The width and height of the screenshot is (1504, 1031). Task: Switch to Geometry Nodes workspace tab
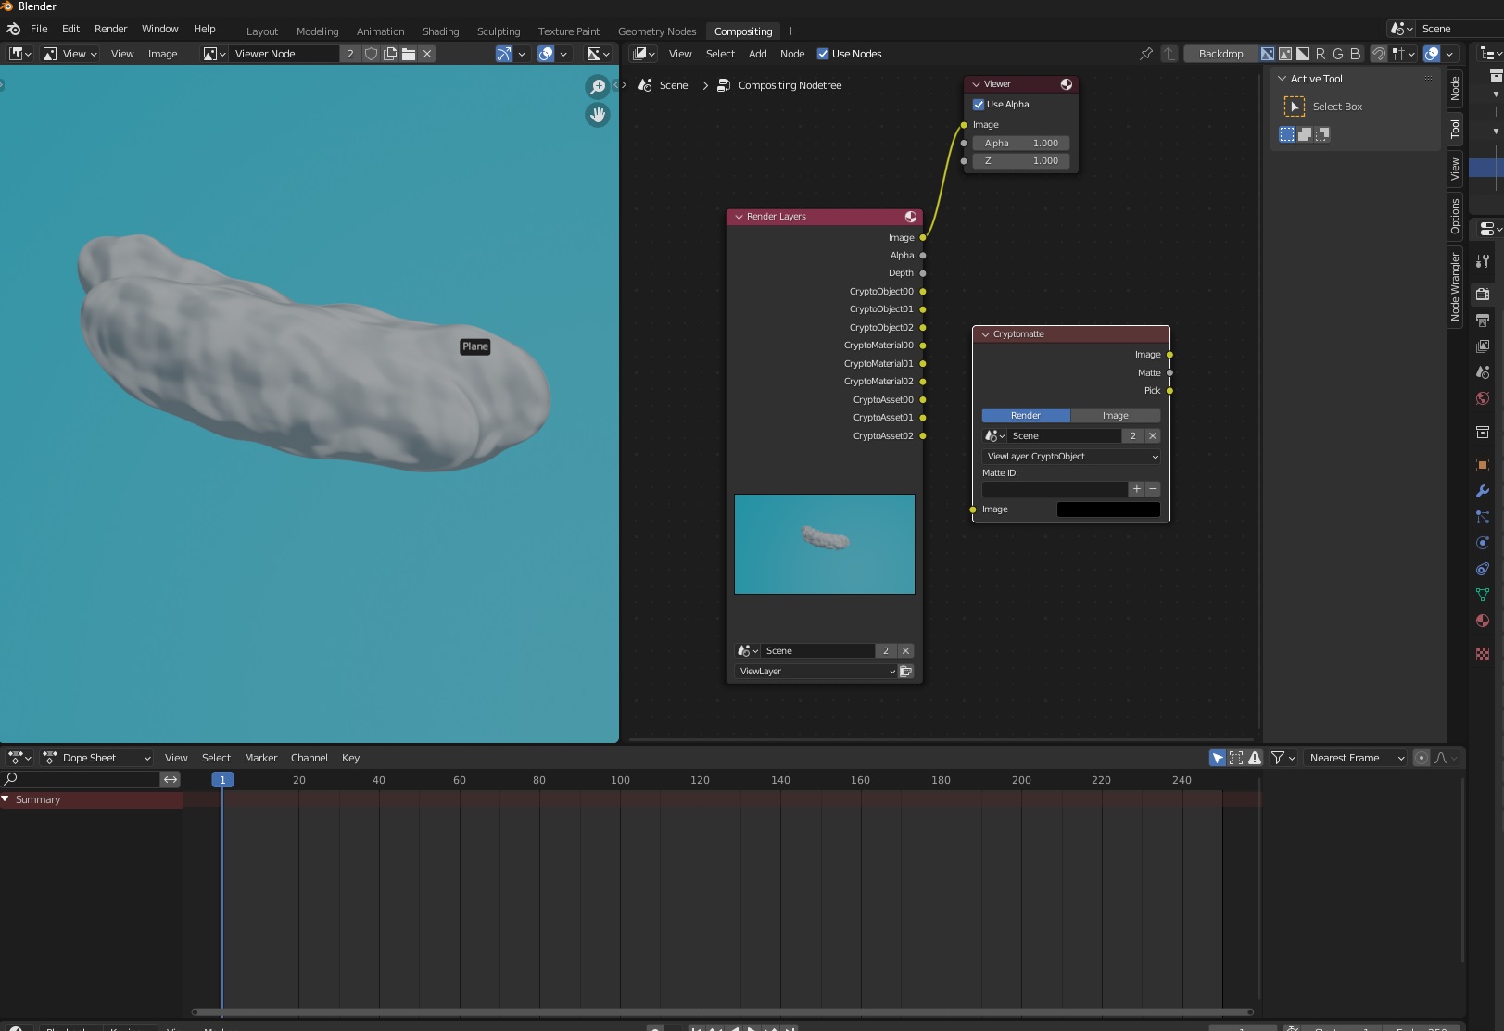pos(657,31)
